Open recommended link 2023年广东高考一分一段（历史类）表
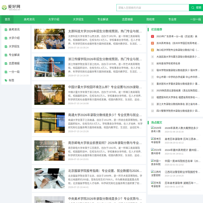Screen dimensions: 203x203 tap(177, 37)
